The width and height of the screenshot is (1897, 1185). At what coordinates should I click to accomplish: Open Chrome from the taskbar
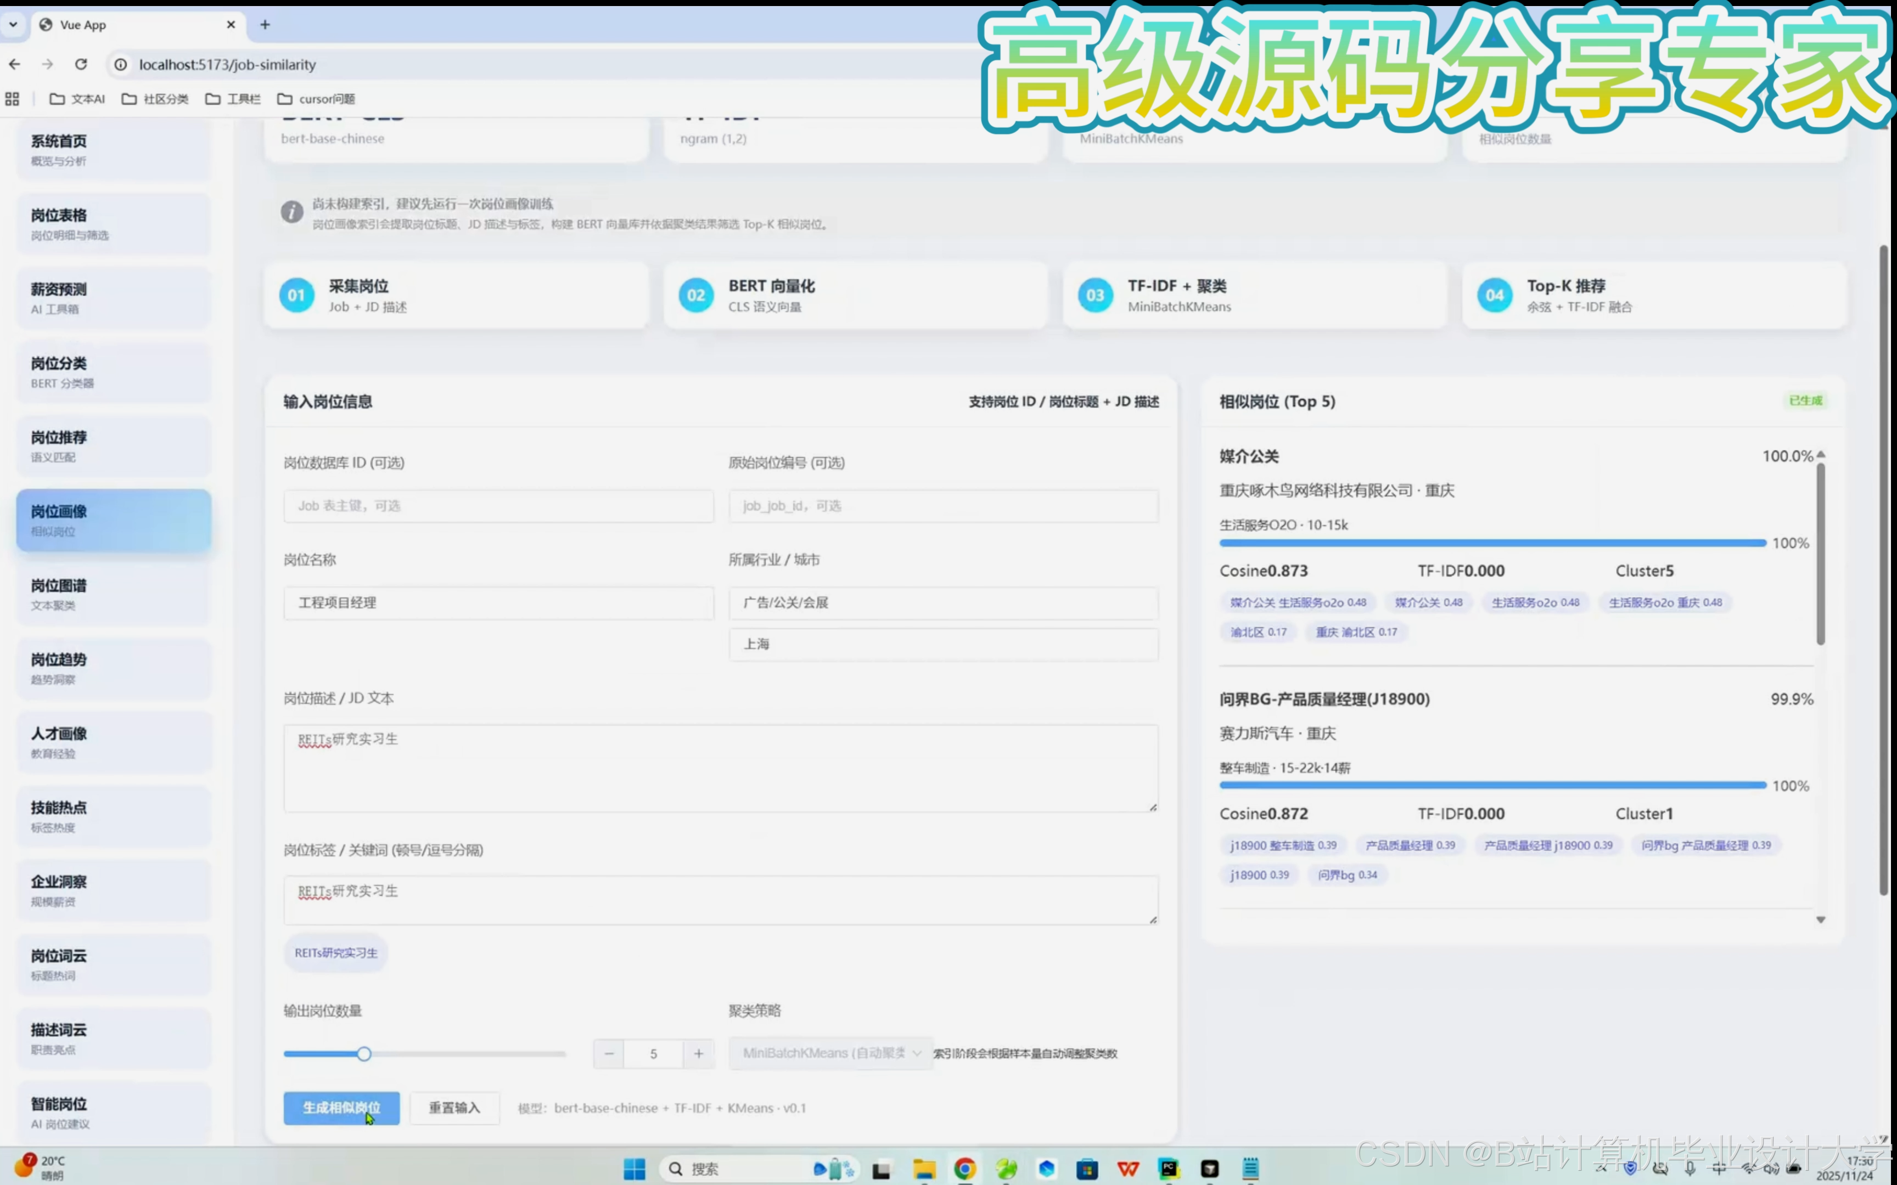point(964,1169)
